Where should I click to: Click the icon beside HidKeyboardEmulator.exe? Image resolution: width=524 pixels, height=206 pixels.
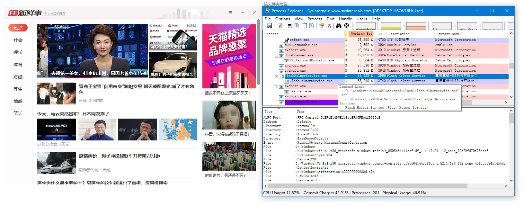pos(287,61)
